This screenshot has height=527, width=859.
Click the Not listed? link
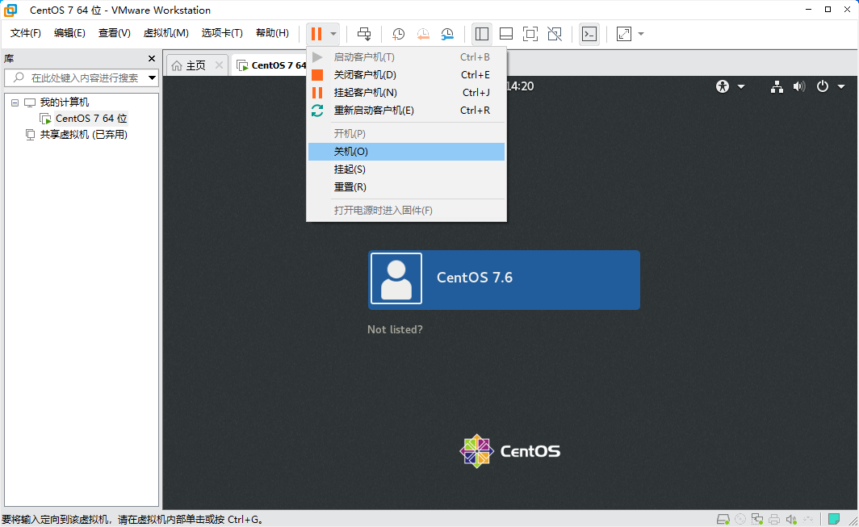click(395, 329)
